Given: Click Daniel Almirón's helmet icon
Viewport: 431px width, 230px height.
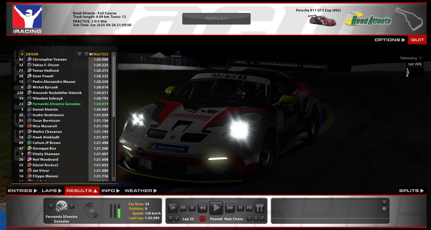Looking at the screenshot, I should coord(29,109).
